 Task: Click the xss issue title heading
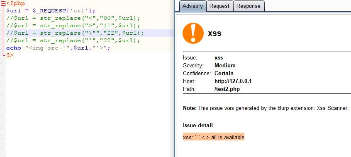coord(214,33)
